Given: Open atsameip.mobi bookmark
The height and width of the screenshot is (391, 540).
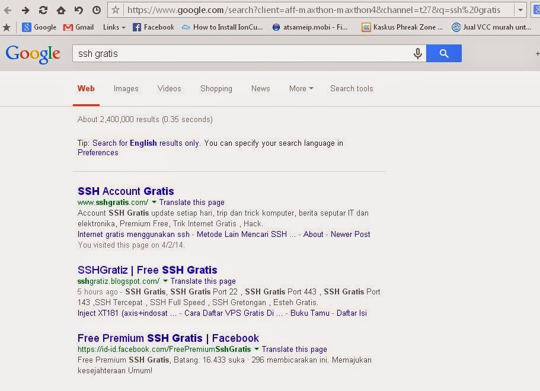Looking at the screenshot, I should click(x=310, y=27).
